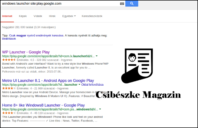Switch to the Videók tab
This screenshot has height=128, width=198.
coord(38,16)
